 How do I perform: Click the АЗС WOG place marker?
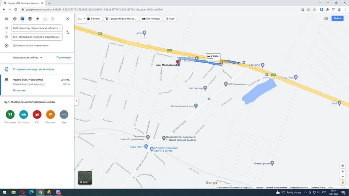click(262, 65)
